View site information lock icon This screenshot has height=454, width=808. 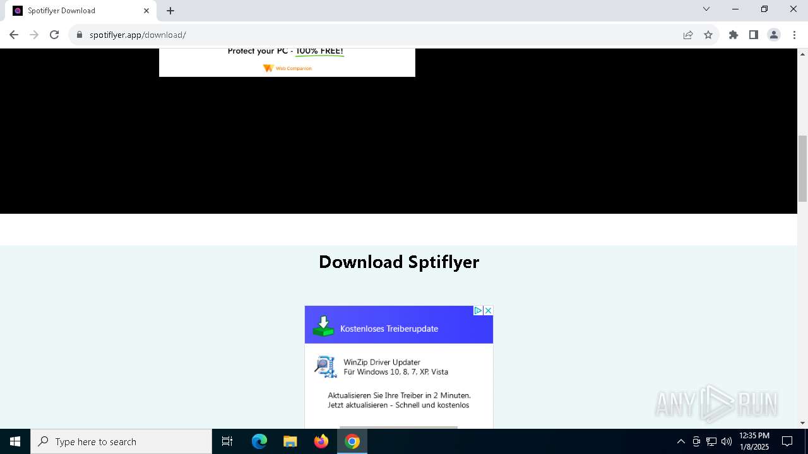[x=80, y=35]
